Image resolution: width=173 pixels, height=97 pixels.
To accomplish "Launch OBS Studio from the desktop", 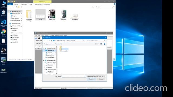I will click(x=4, y=51).
